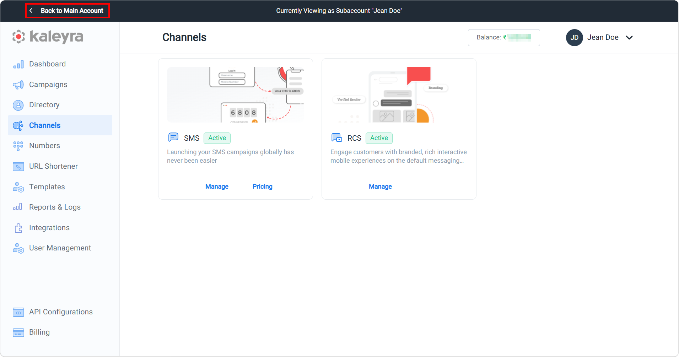Open Integrations in the sidebar
The height and width of the screenshot is (357, 679).
pos(60,228)
